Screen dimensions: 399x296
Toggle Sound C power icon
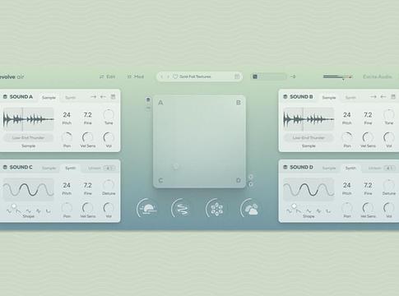click(5, 167)
